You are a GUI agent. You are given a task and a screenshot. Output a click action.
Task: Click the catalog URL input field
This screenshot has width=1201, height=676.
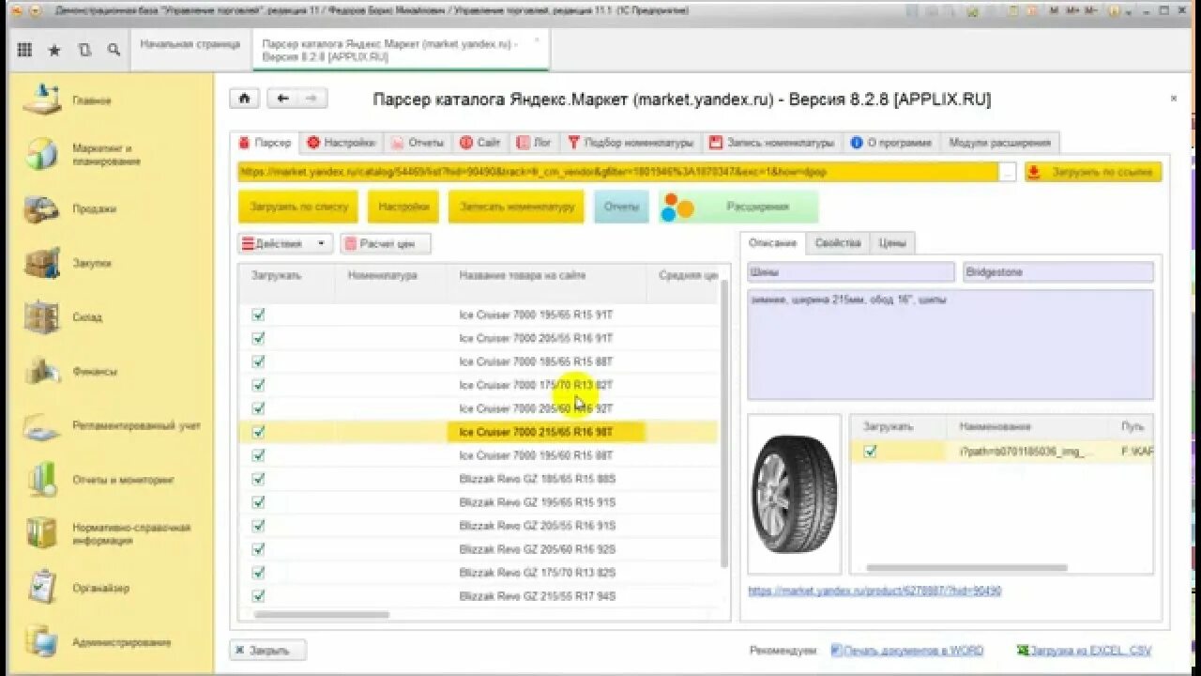tap(617, 173)
